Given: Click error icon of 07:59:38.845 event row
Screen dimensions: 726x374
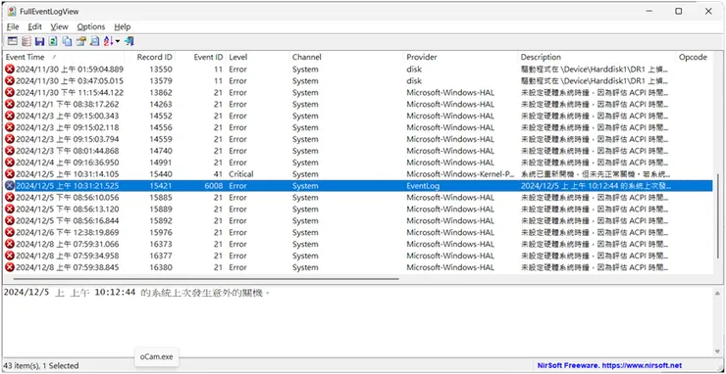Looking at the screenshot, I should (x=10, y=267).
